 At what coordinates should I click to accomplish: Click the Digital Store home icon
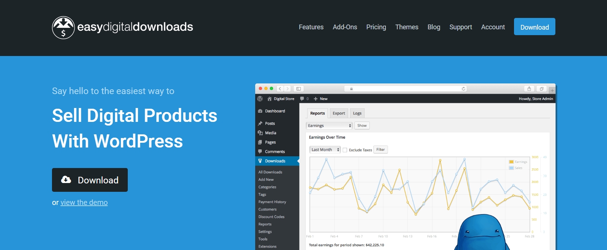tap(269, 99)
